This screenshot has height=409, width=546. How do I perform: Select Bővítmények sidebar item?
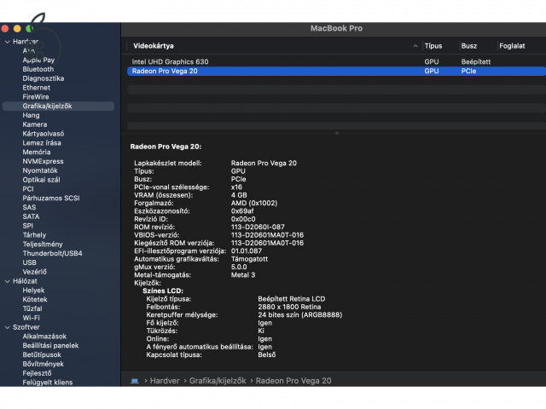click(x=44, y=364)
